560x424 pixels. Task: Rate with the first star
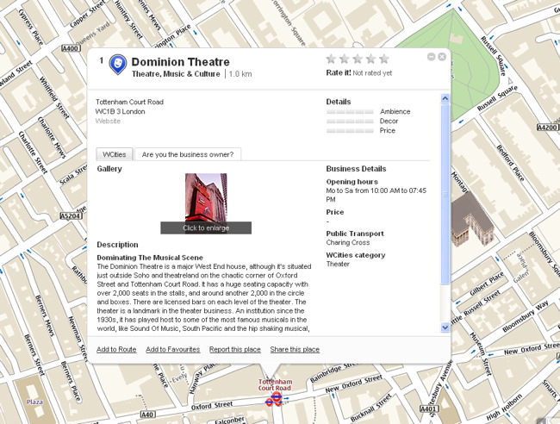pyautogui.click(x=331, y=59)
